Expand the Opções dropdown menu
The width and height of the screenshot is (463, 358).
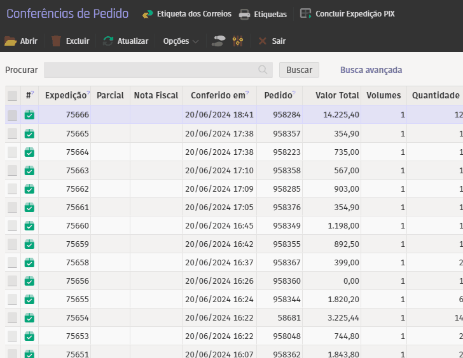[x=181, y=41]
